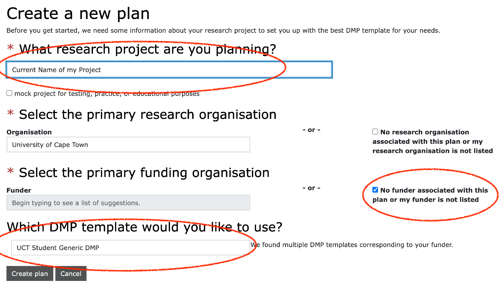
Task: Tick the 'No research organisation' checkbox
Action: click(375, 132)
